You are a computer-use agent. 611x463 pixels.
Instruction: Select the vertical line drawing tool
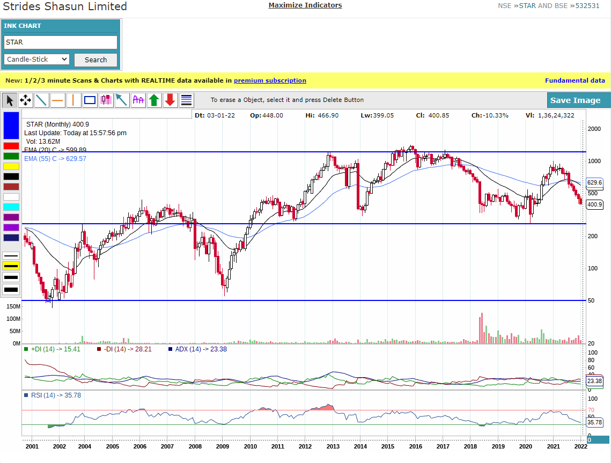point(73,100)
